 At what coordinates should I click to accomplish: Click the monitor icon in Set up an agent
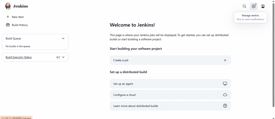coord(225,84)
